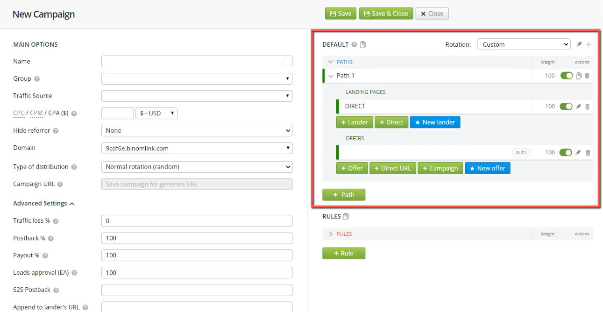Duplicate Path 1 using its copy icon

579,76
